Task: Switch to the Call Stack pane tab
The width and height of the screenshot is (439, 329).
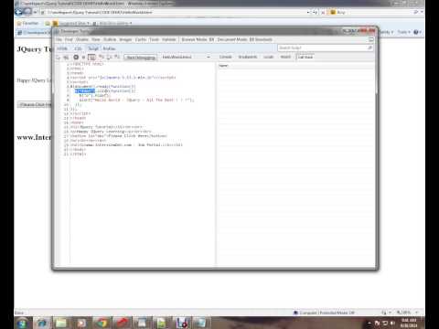Action: (x=305, y=57)
